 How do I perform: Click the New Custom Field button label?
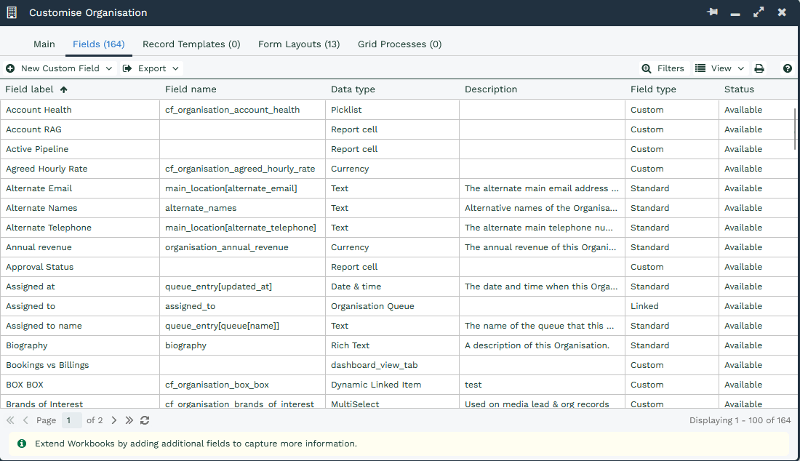click(60, 68)
